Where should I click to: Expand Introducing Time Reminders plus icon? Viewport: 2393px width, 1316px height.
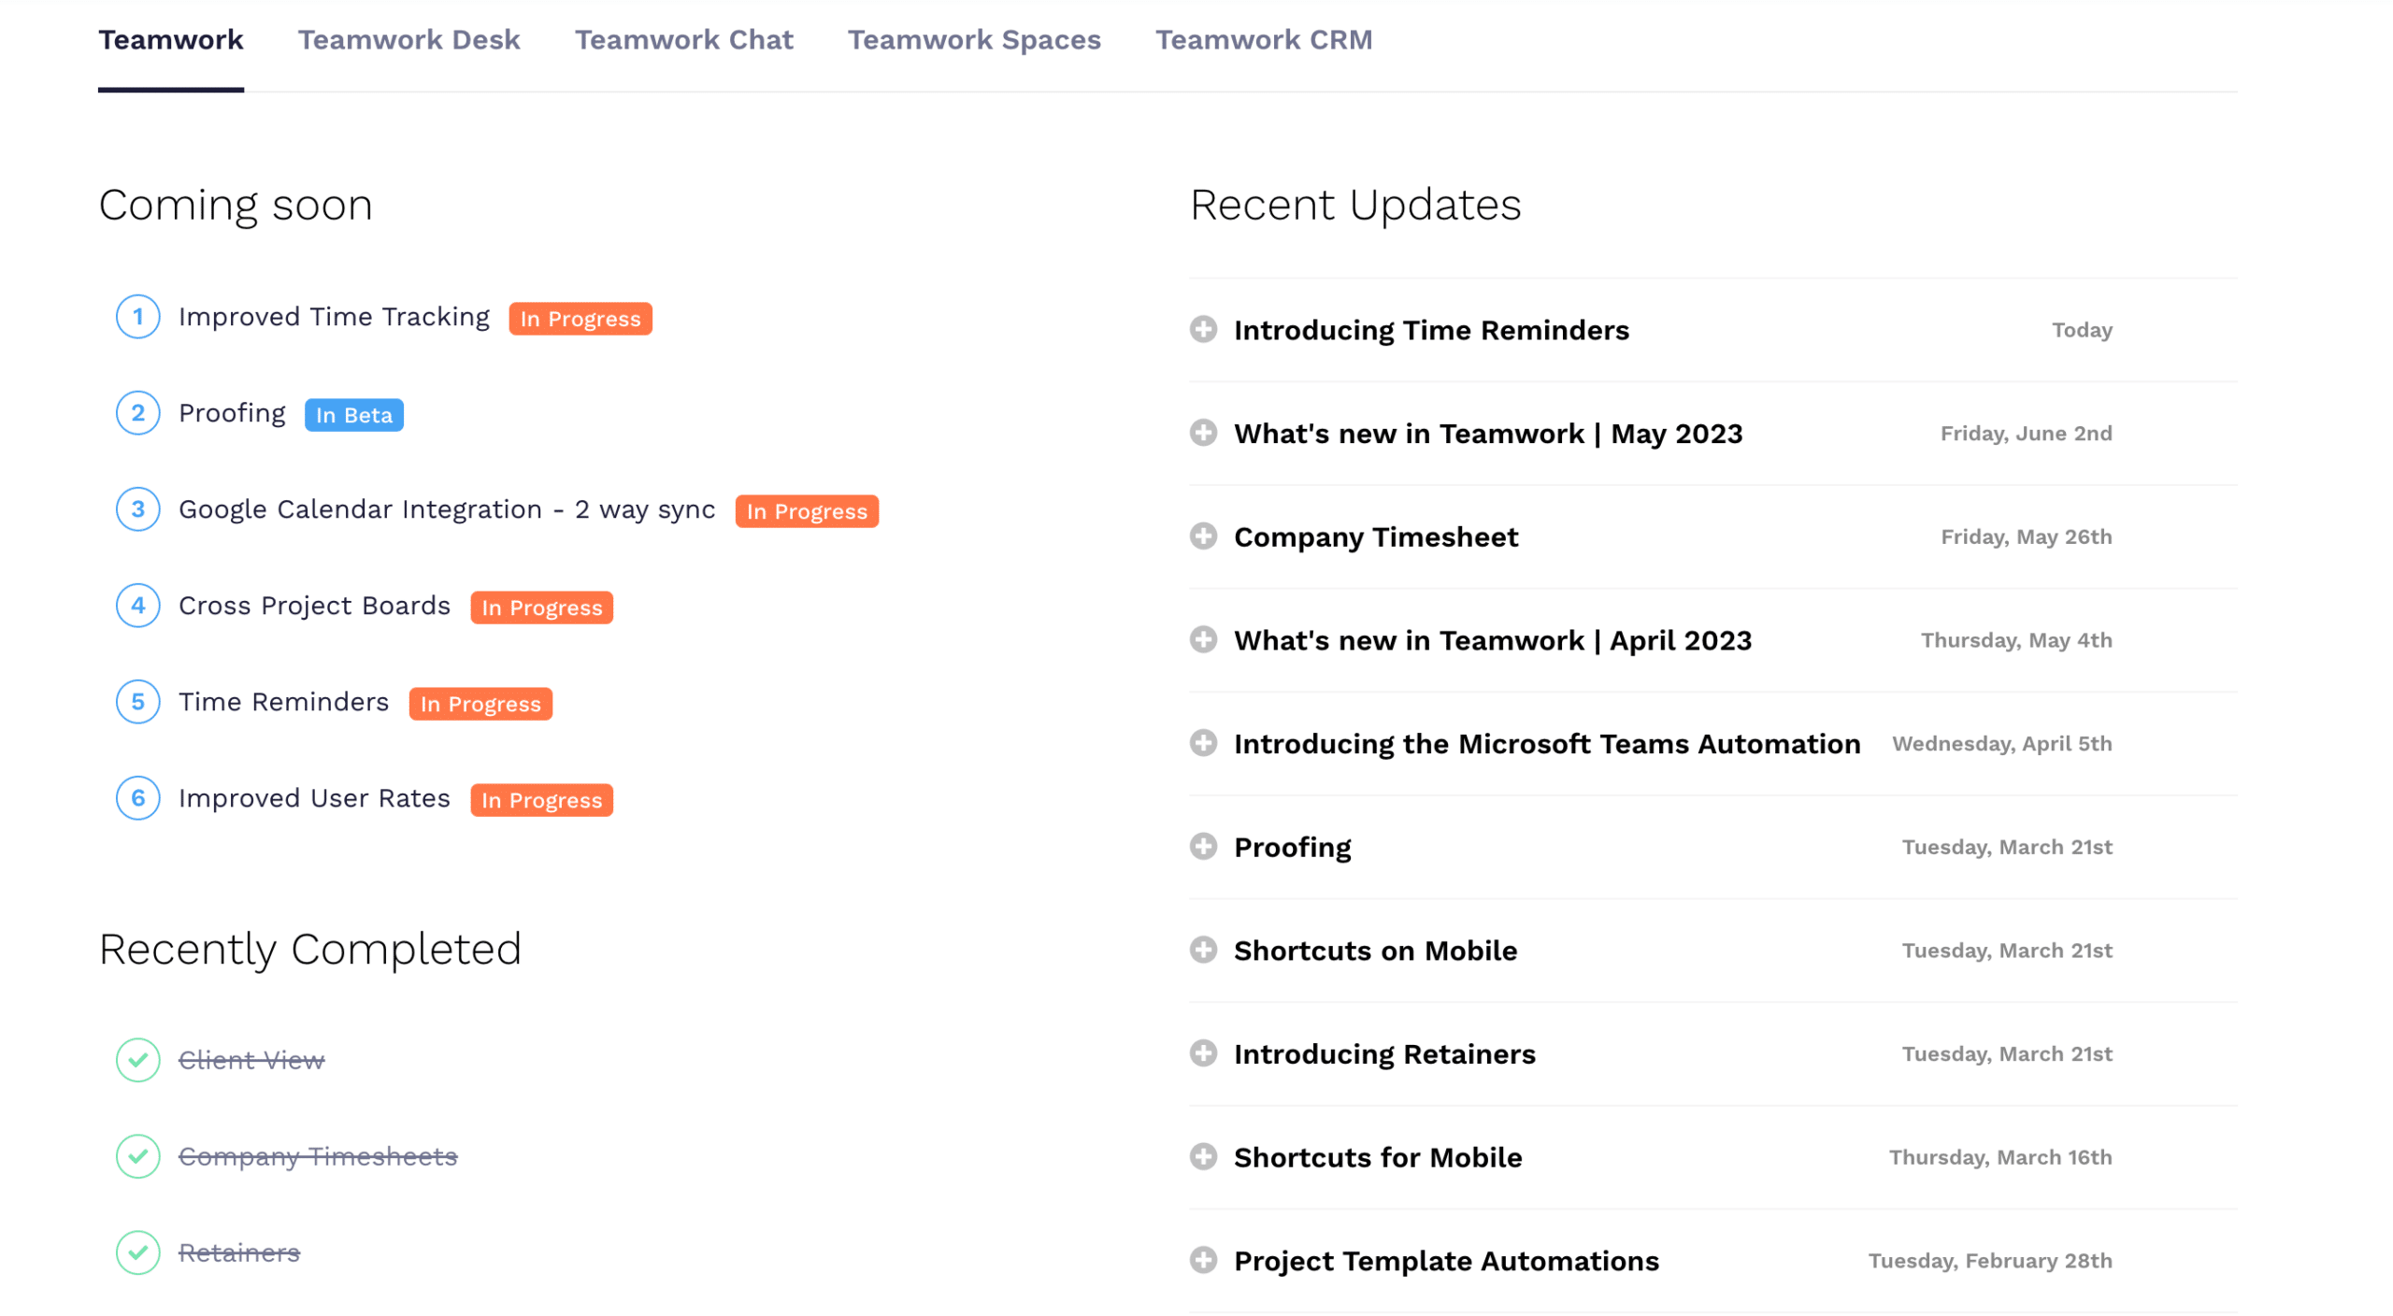[1202, 329]
